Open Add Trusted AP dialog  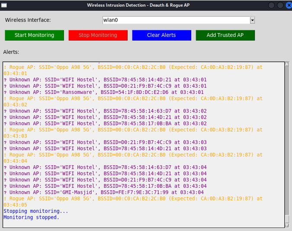tap(225, 35)
